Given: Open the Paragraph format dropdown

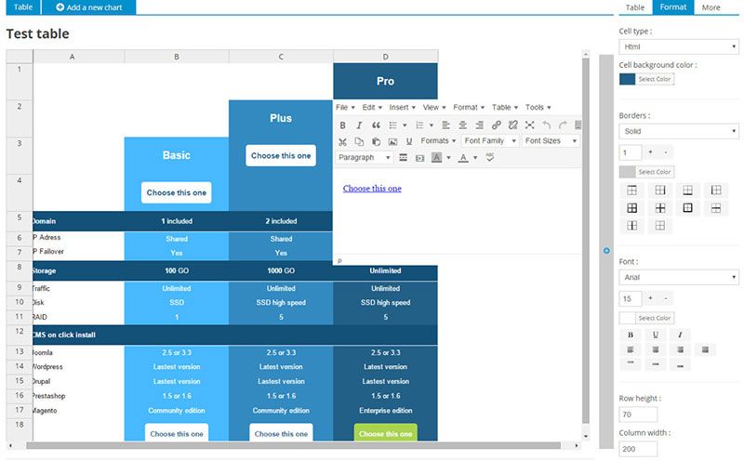Looking at the screenshot, I should 365,157.
